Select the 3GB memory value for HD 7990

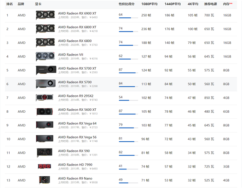[226, 167]
